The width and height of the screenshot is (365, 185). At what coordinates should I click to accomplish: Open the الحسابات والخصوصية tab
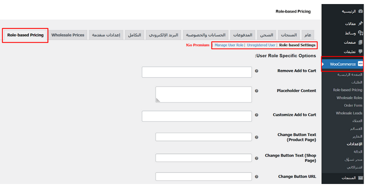coord(205,35)
